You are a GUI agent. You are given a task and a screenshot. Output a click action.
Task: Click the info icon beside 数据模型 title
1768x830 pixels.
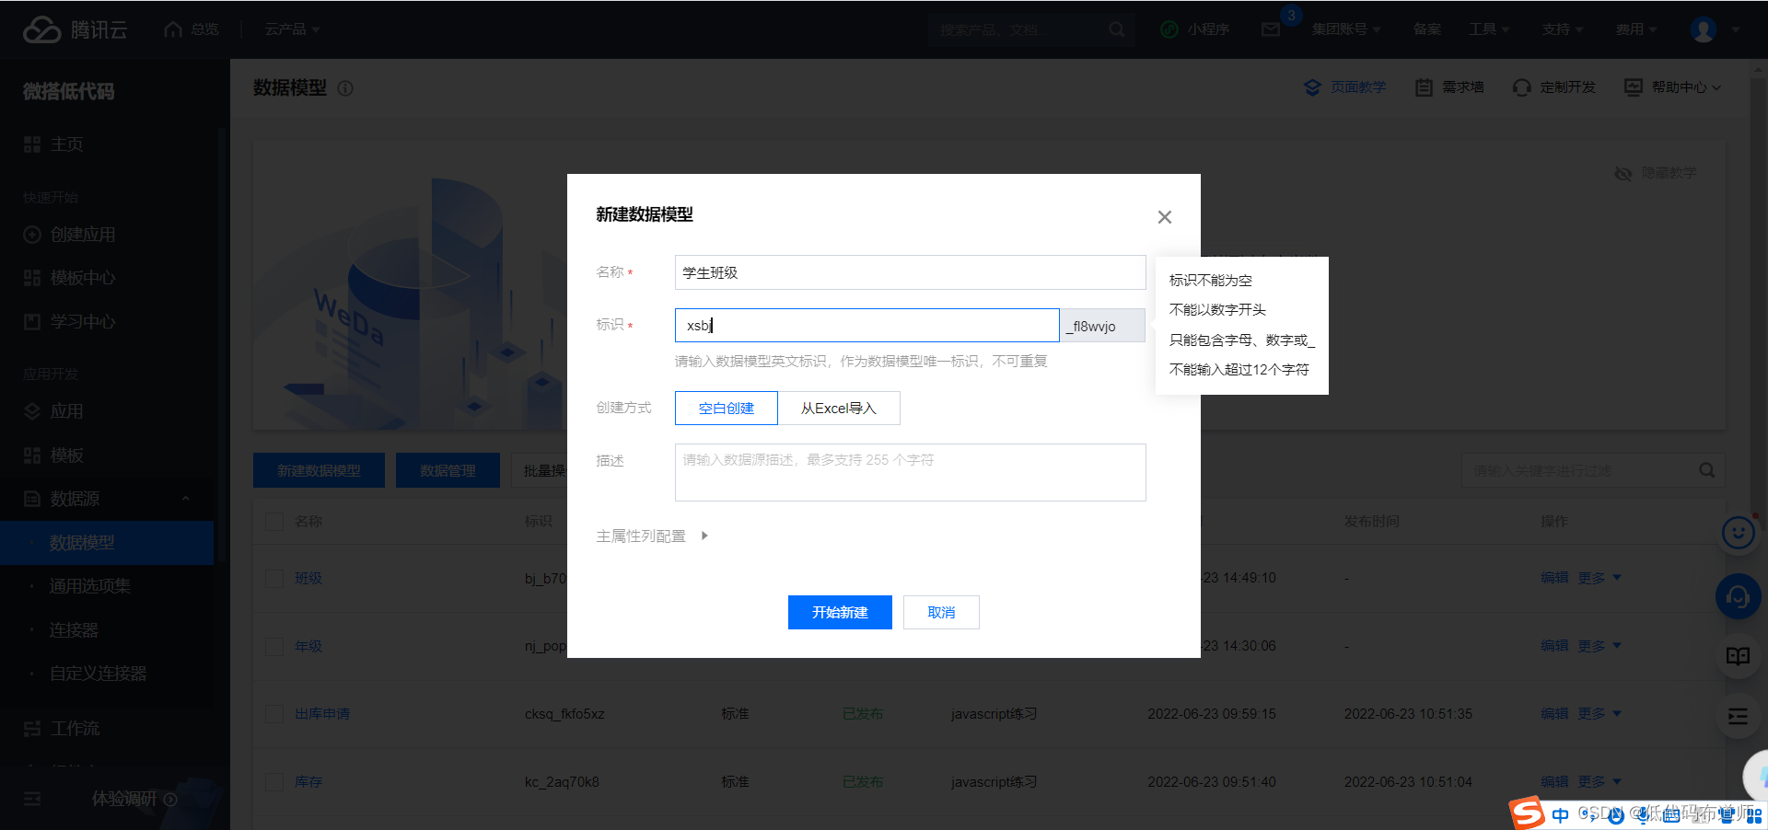click(x=345, y=88)
